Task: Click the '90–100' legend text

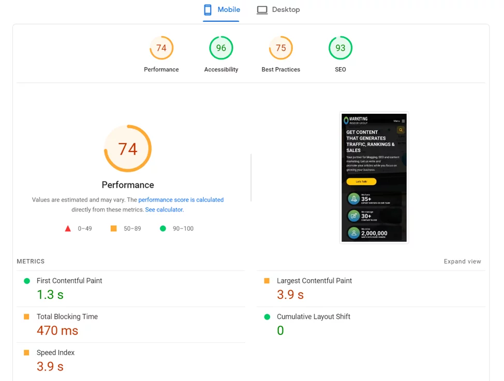Action: point(183,228)
